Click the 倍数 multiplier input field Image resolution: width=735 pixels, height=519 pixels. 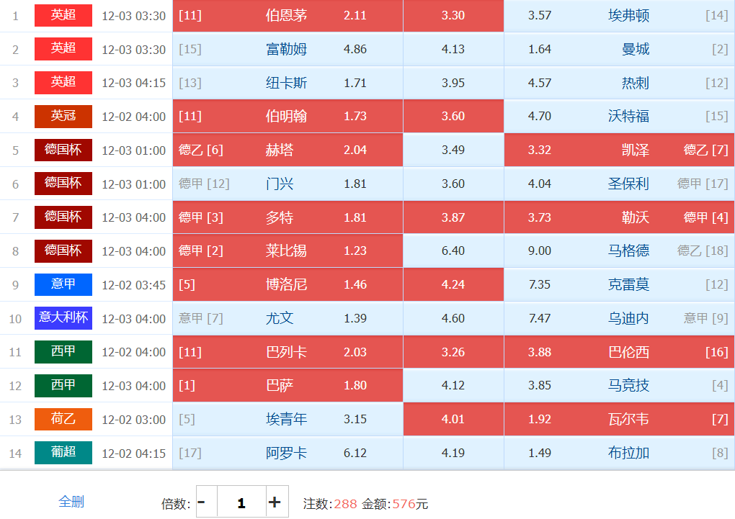[x=241, y=502]
